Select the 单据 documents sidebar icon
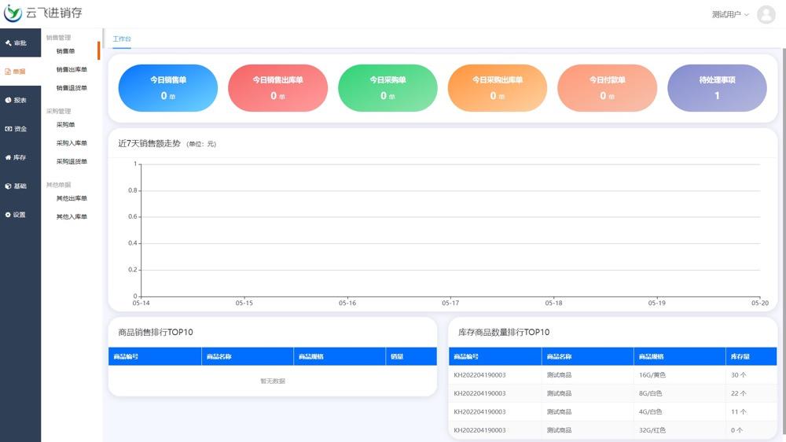Screen dimensions: 786x442 click(9, 72)
